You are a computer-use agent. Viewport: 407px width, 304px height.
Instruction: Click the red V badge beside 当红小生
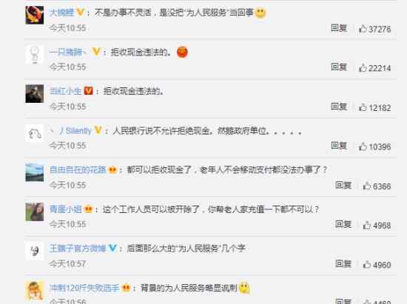(x=89, y=90)
